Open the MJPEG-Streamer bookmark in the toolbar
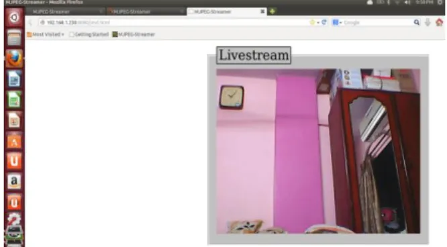This screenshot has width=447, height=247. 134,34
